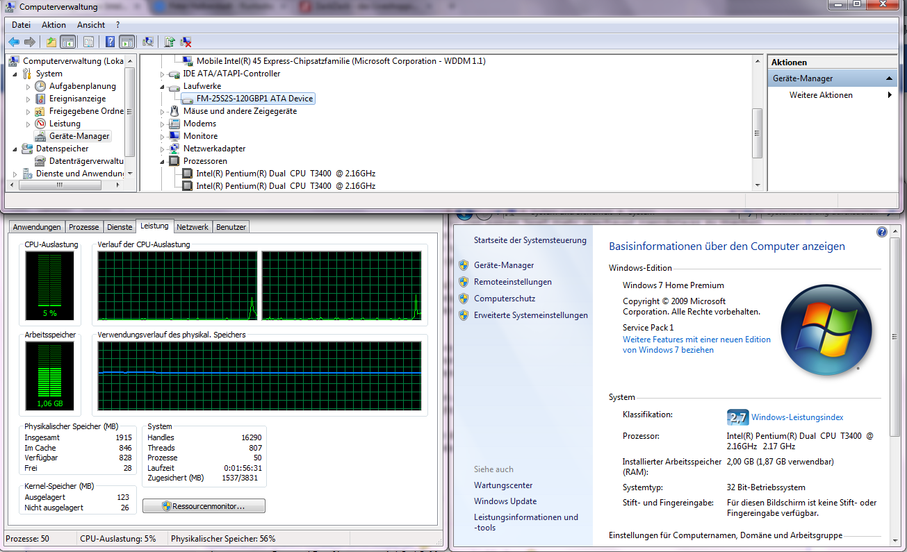Go back with the blue Back arrow
This screenshot has height=552, width=907.
[14, 42]
